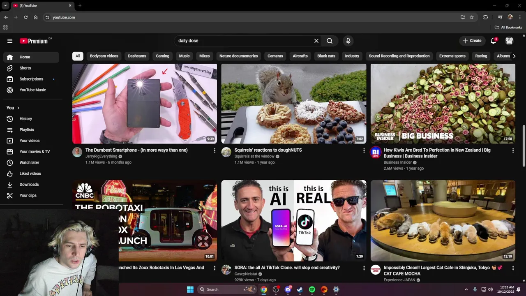Image resolution: width=526 pixels, height=296 pixels.
Task: Open Business Insider channel avatar
Action: (376, 153)
